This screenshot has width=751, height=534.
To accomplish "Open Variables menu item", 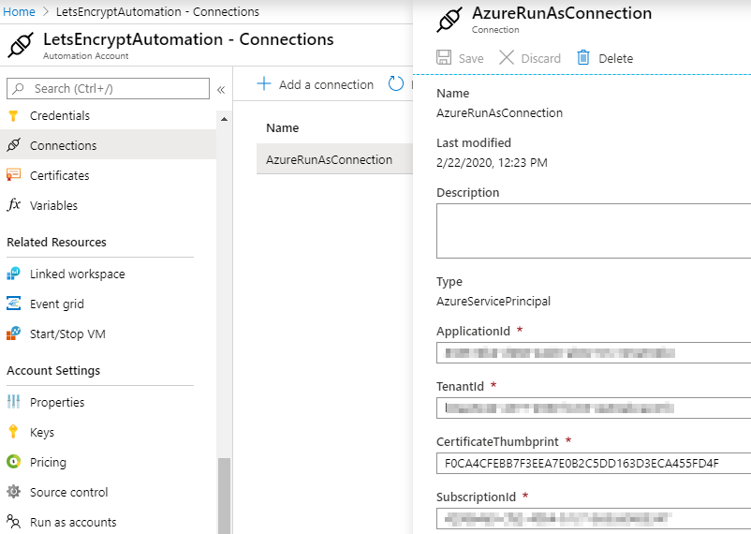I will pyautogui.click(x=53, y=205).
